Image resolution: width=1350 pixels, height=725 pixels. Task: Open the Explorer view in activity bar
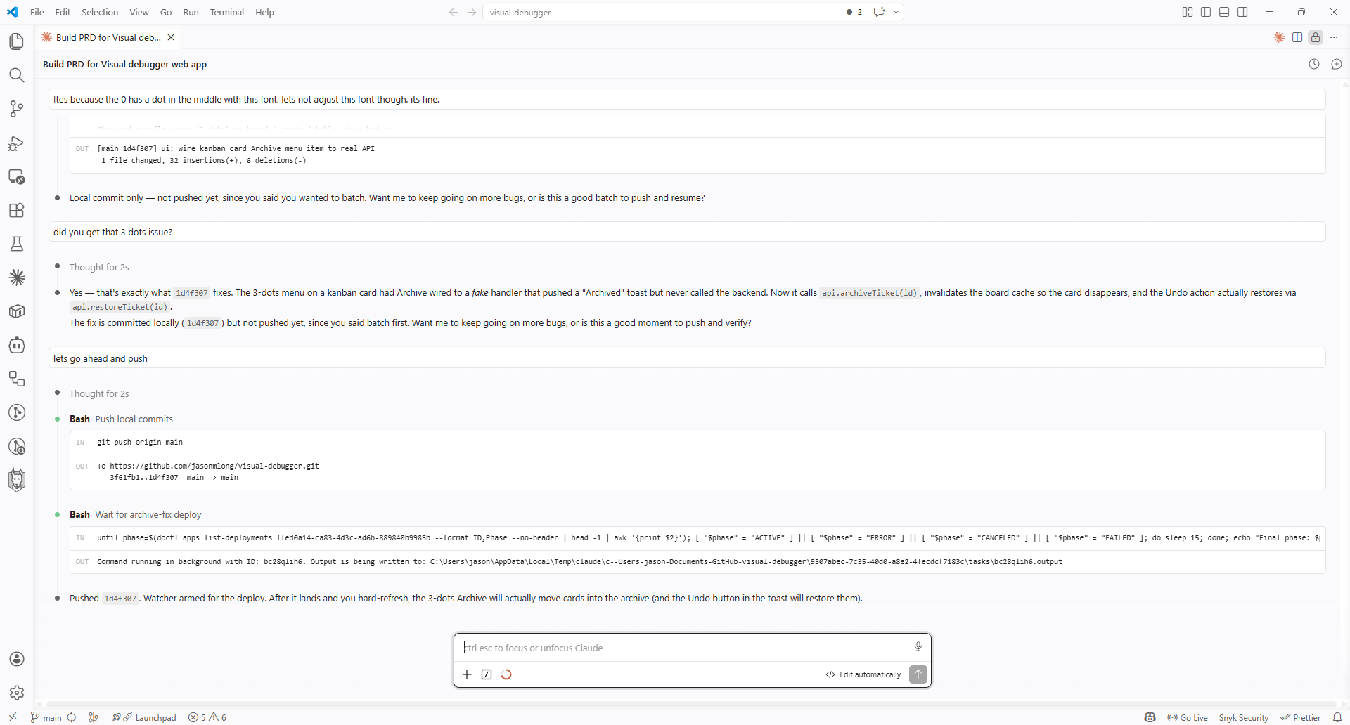[x=17, y=41]
